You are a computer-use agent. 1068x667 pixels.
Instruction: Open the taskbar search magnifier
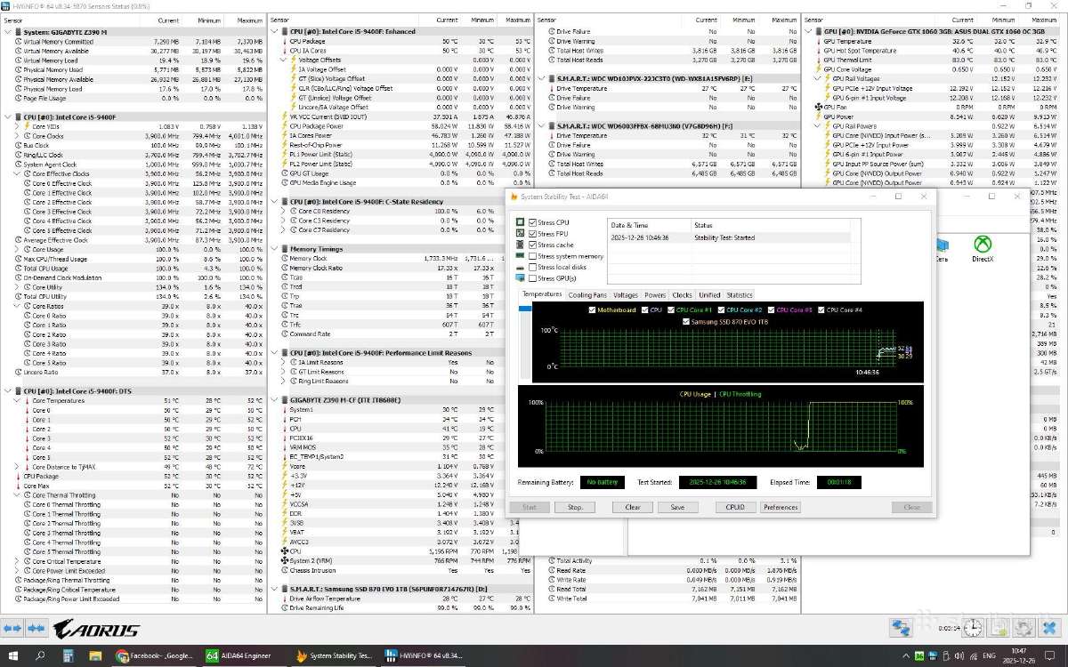pyautogui.click(x=41, y=655)
